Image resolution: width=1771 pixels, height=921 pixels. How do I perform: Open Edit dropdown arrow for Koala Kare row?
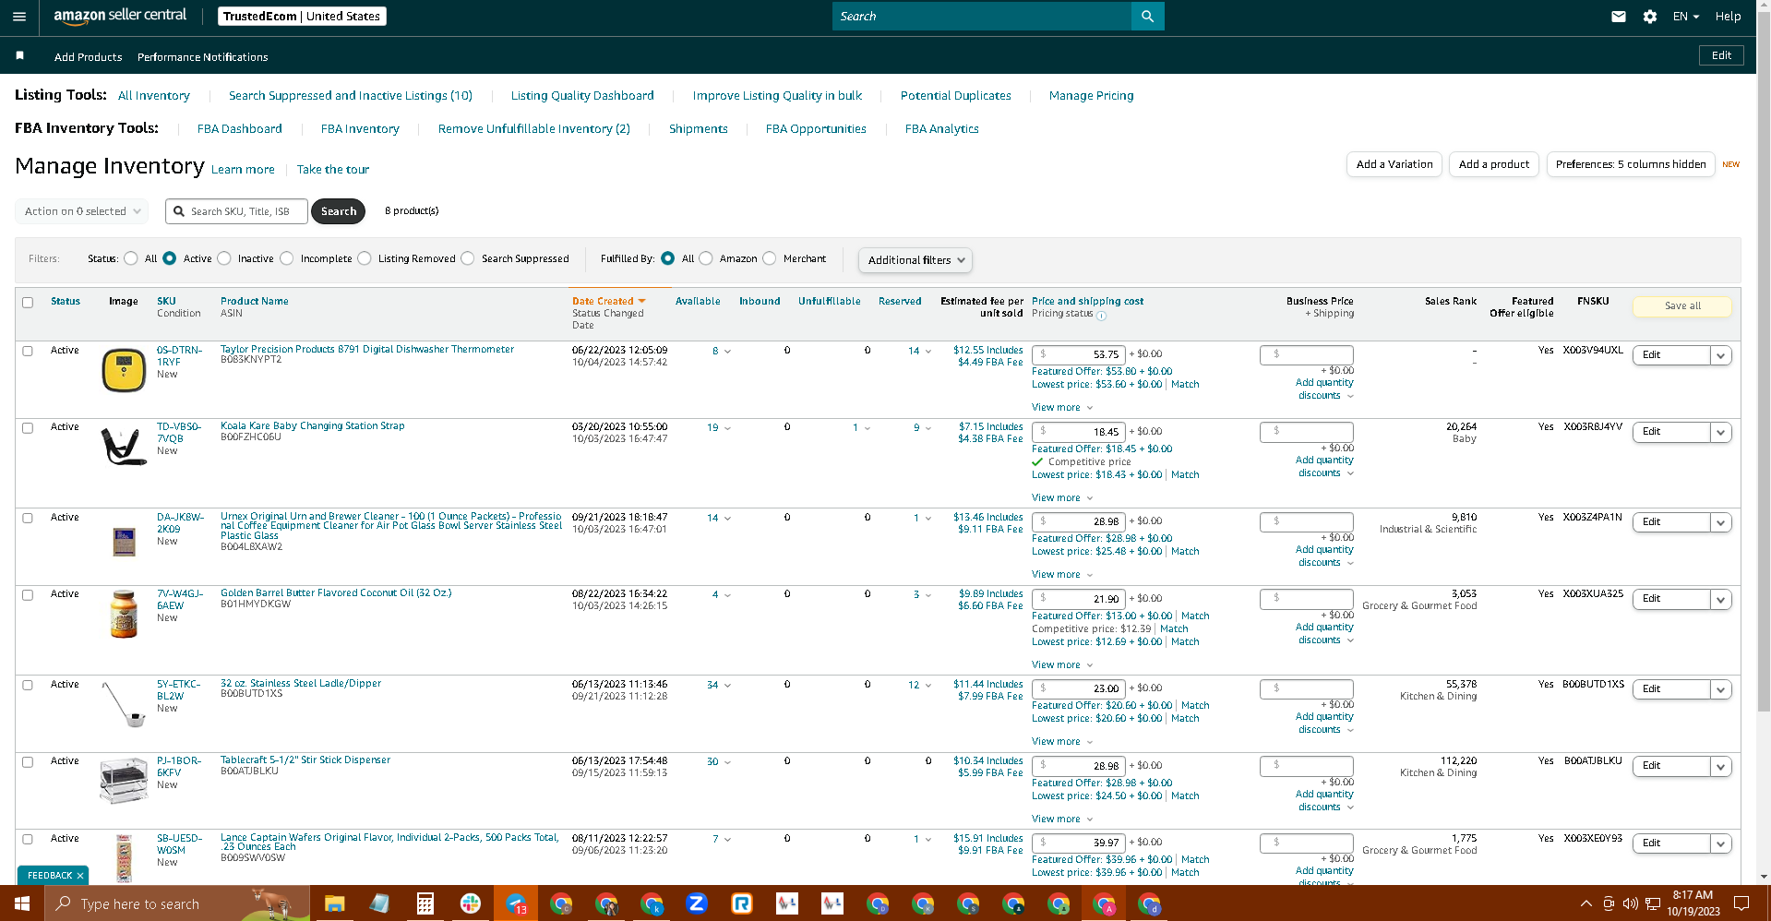[x=1720, y=432]
